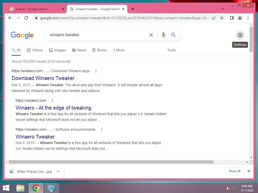This screenshot has width=258, height=193.
Task: Click the About 132,000 results text
Action: pos(41,61)
